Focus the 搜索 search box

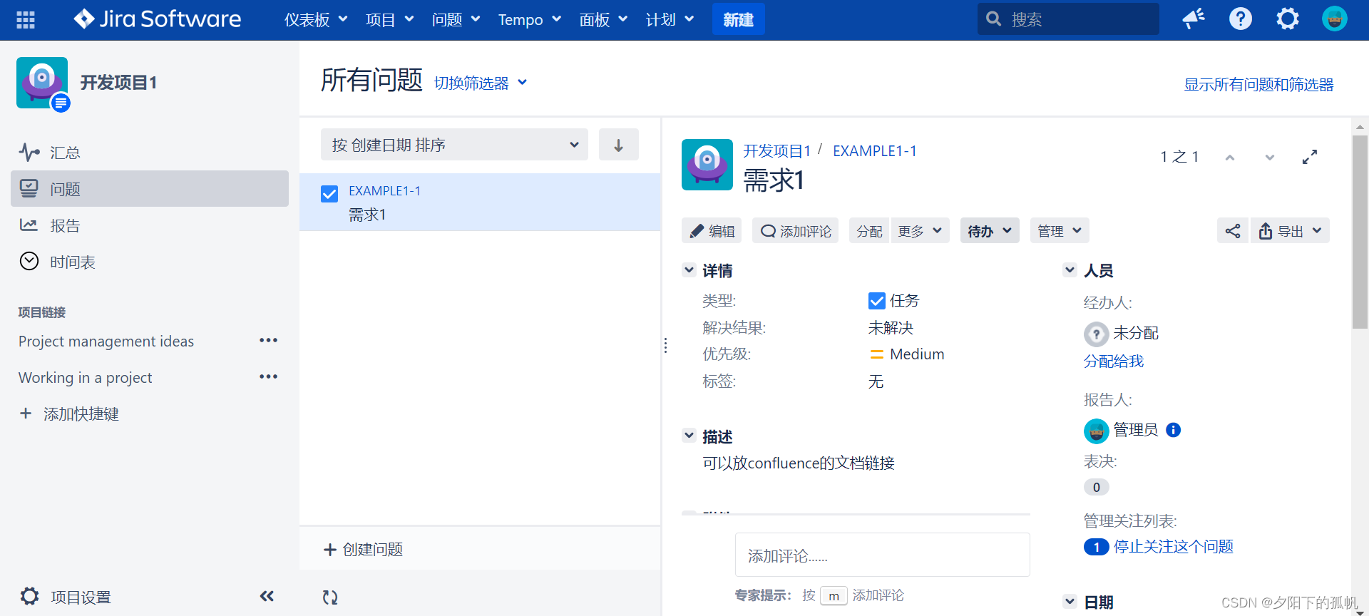coord(1068,19)
